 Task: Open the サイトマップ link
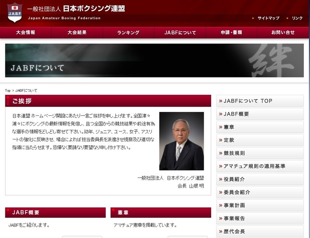click(x=268, y=18)
